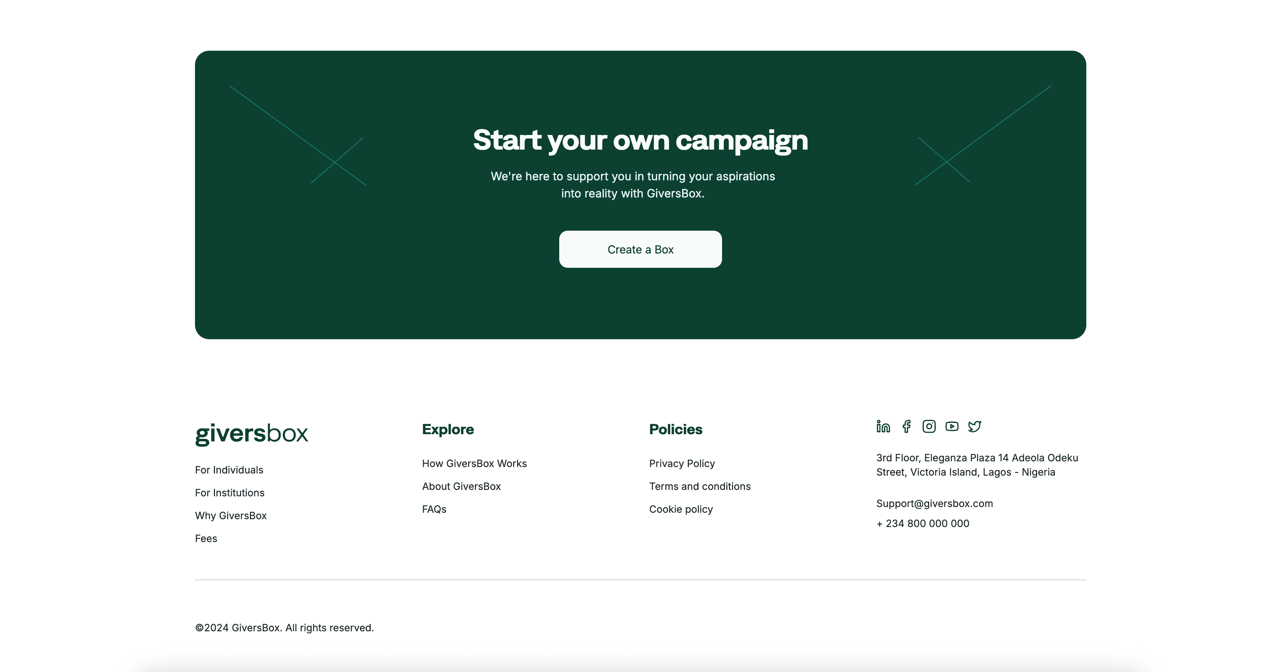Screen dimensions: 1282x672
Task: Open the Fees link
Action: point(206,538)
